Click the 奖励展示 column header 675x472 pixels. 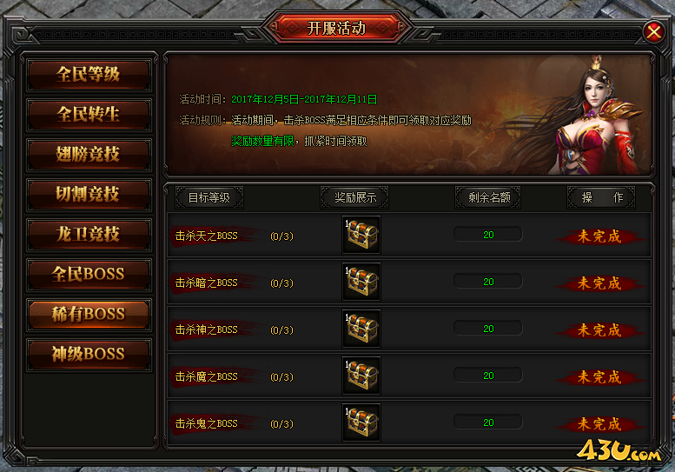pyautogui.click(x=354, y=197)
